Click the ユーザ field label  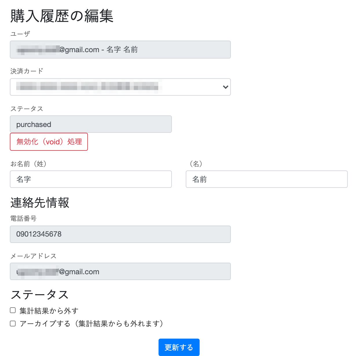20,34
